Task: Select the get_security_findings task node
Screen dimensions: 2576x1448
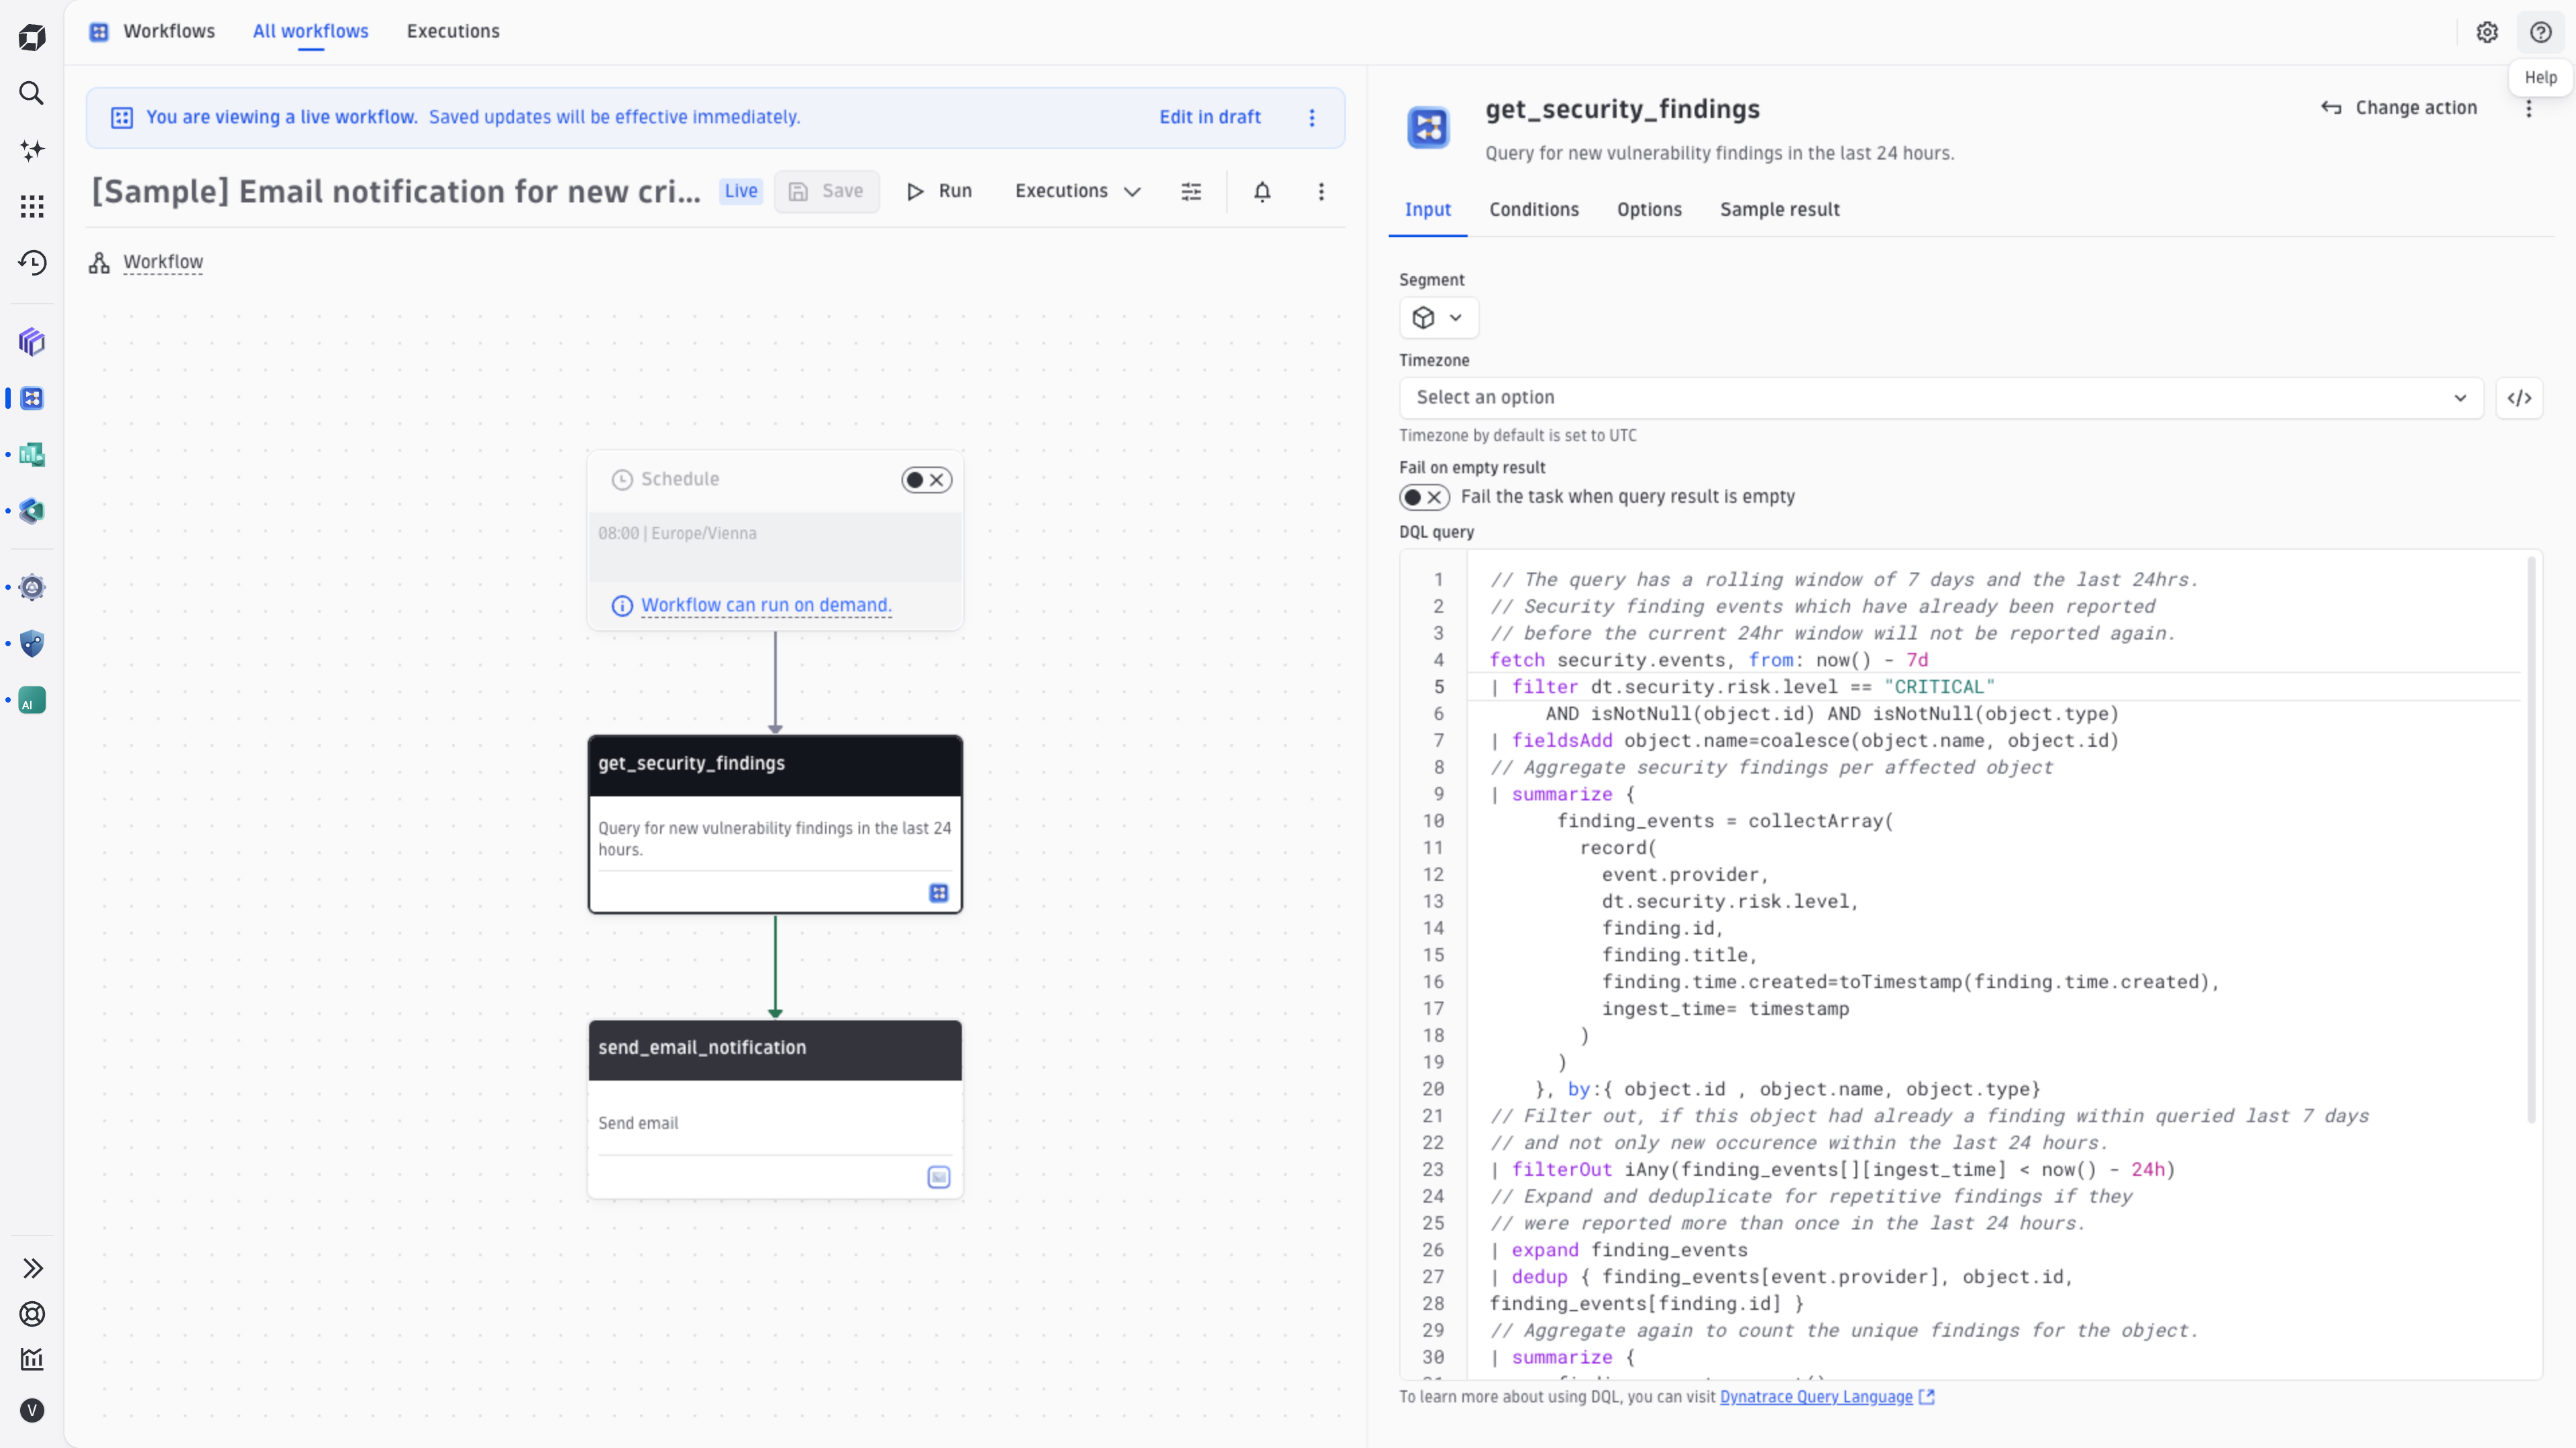Action: click(775, 825)
